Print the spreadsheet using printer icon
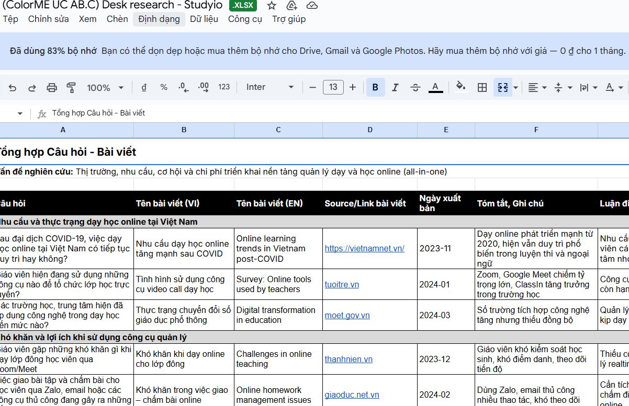 [51, 87]
